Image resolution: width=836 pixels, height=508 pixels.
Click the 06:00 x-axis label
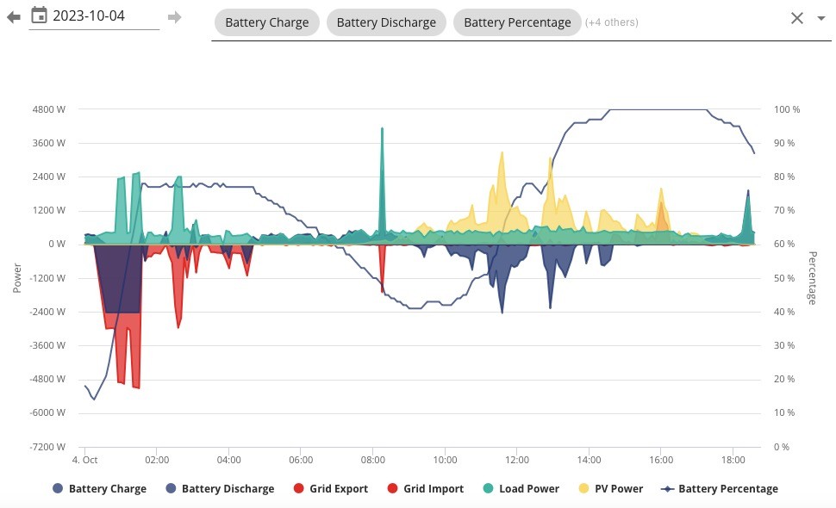coord(301,460)
